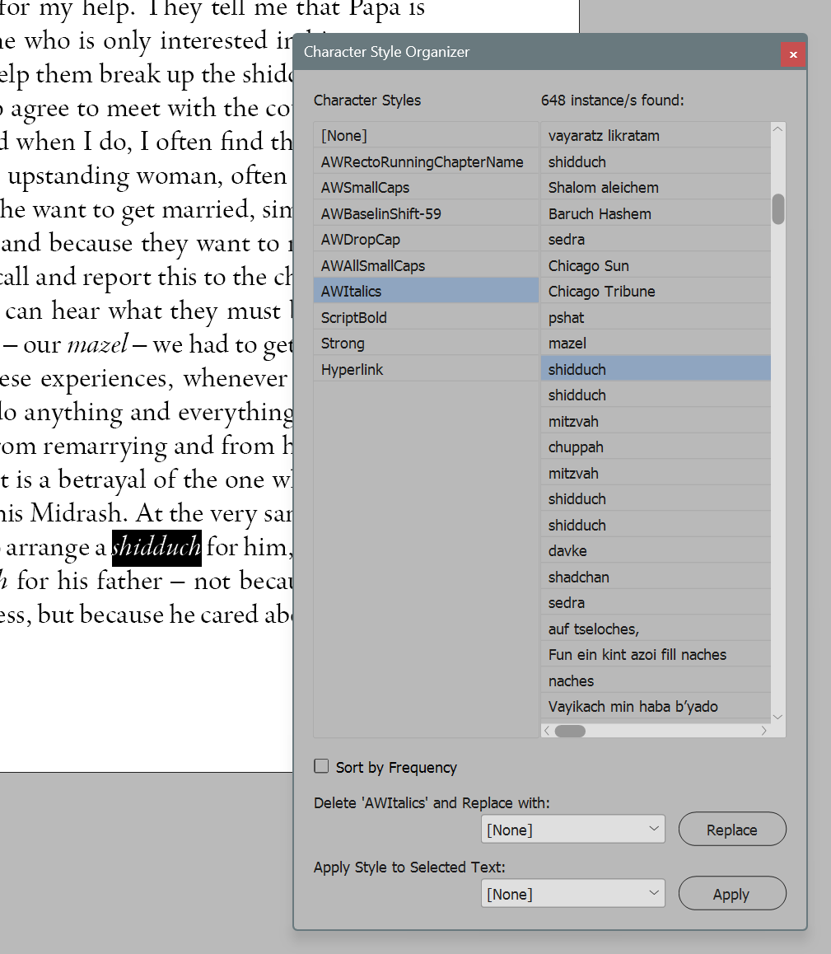The height and width of the screenshot is (954, 831).
Task: Select the AWItalics character style
Action: pos(426,291)
